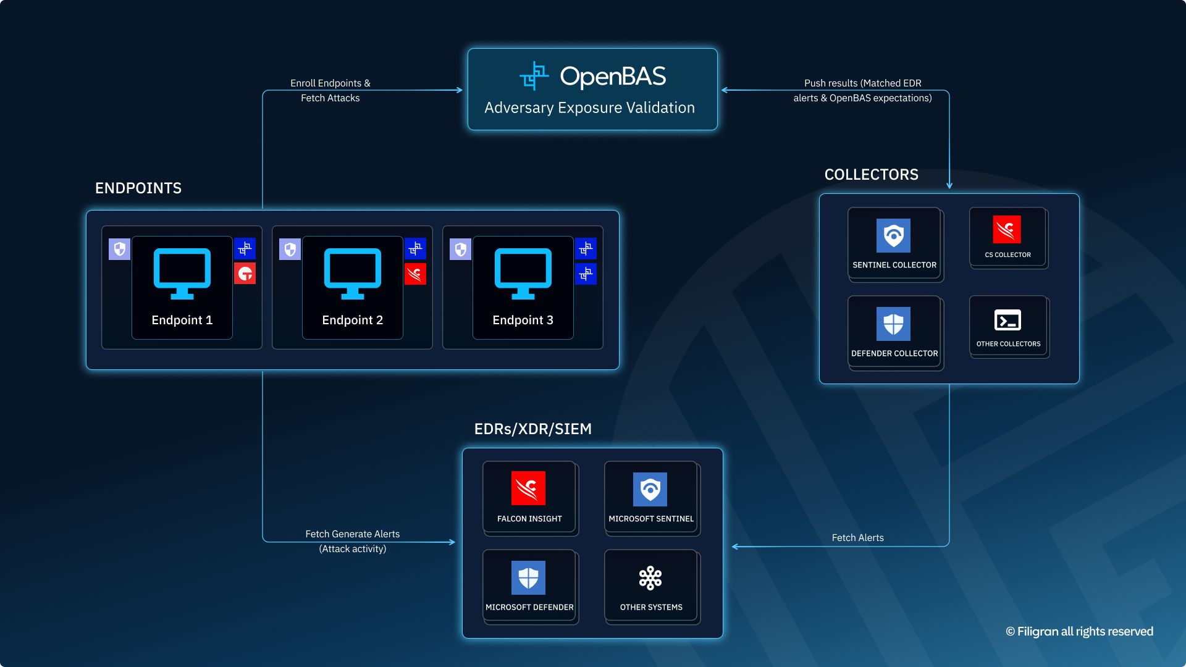Click the Microsoft Defender shield icon
1186x667 pixels.
[528, 577]
